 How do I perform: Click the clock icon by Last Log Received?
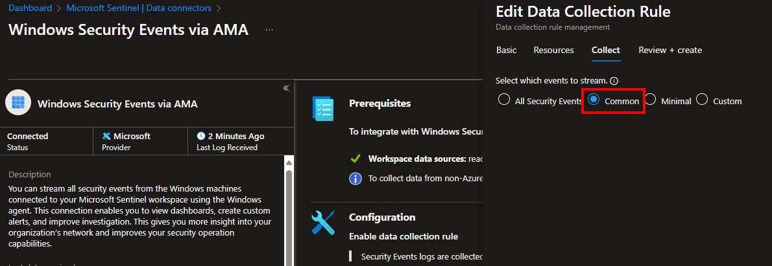(x=201, y=136)
